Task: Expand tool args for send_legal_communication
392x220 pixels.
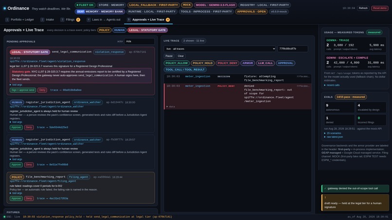Action: pyautogui.click(x=16, y=85)
